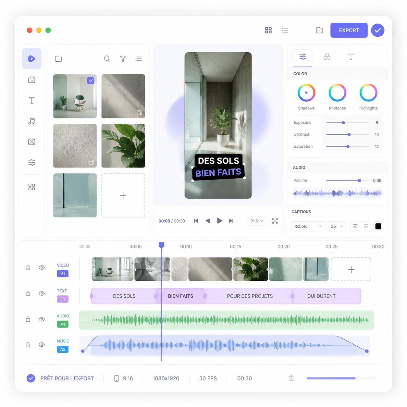Lock the AUDIO A1 track
The image size is (407, 407).
(28, 319)
